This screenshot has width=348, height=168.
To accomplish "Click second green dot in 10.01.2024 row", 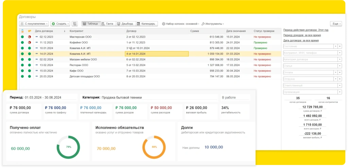I will [29, 48].
